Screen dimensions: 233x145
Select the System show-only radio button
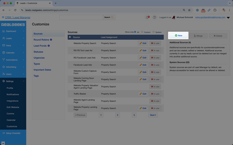[x=153, y=32]
